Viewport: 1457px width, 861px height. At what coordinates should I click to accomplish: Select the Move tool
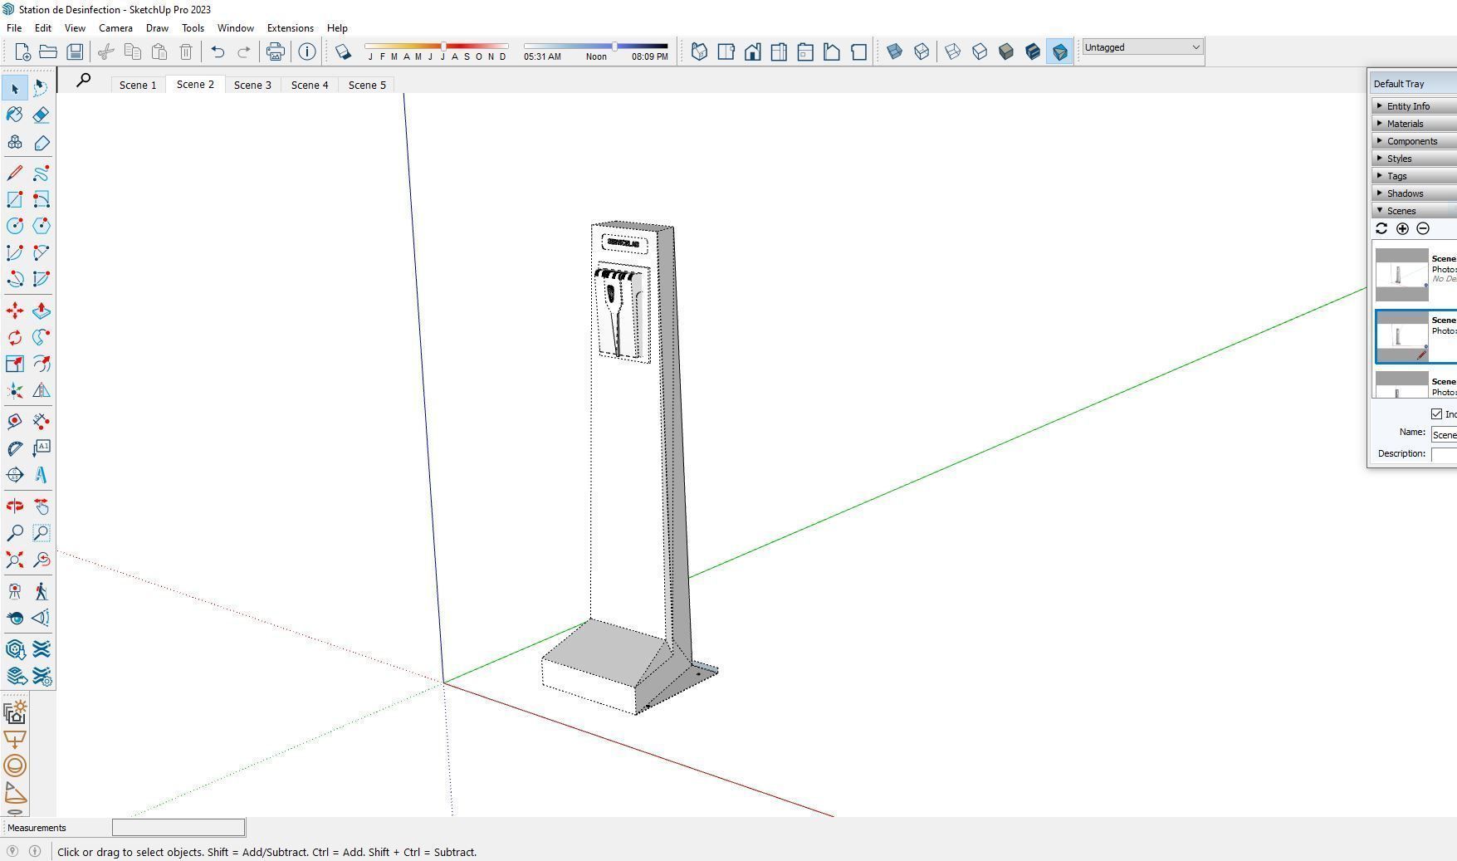point(15,311)
